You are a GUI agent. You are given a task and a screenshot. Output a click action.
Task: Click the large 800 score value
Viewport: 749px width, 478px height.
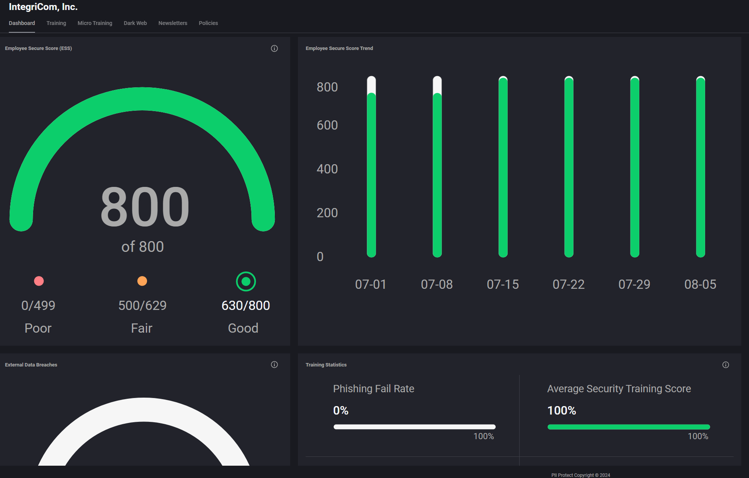(145, 207)
